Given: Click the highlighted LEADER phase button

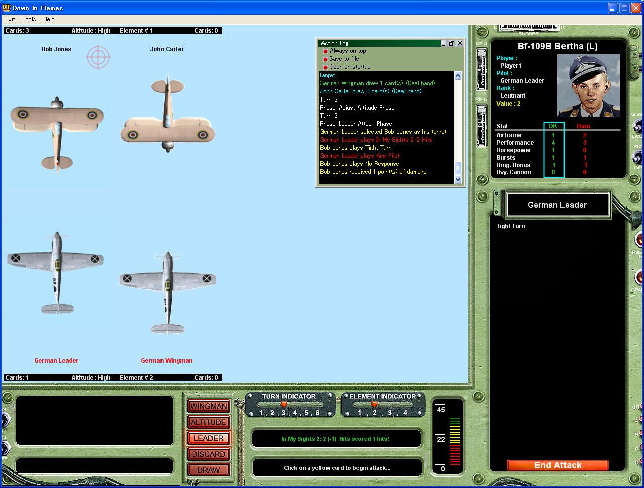Looking at the screenshot, I should point(209,438).
